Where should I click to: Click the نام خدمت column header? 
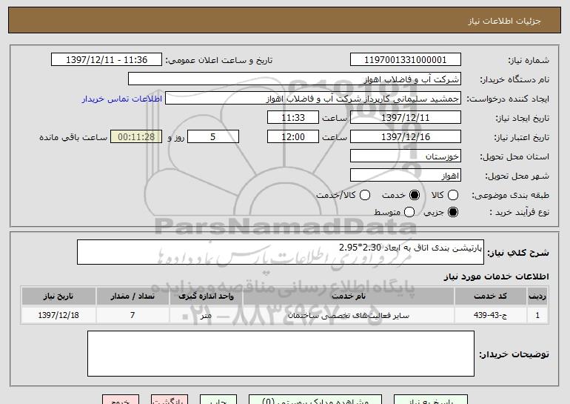click(x=348, y=297)
